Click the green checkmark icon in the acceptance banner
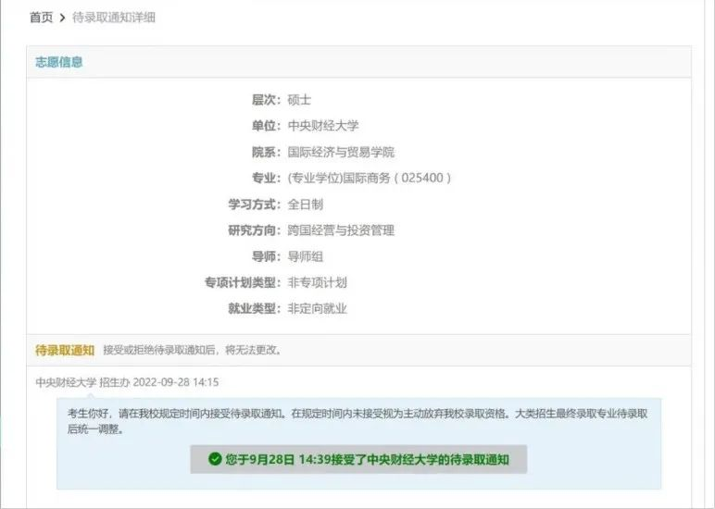This screenshot has width=715, height=509. pyautogui.click(x=215, y=459)
